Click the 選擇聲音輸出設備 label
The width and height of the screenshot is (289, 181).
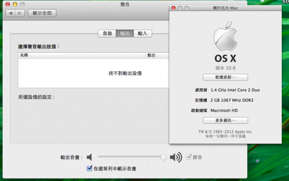pyautogui.click(x=39, y=47)
